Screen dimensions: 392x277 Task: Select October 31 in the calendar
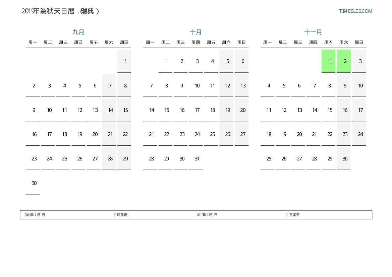[197, 159]
